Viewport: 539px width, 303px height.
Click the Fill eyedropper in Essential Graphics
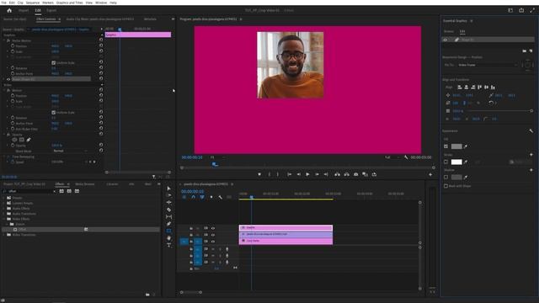click(466, 146)
